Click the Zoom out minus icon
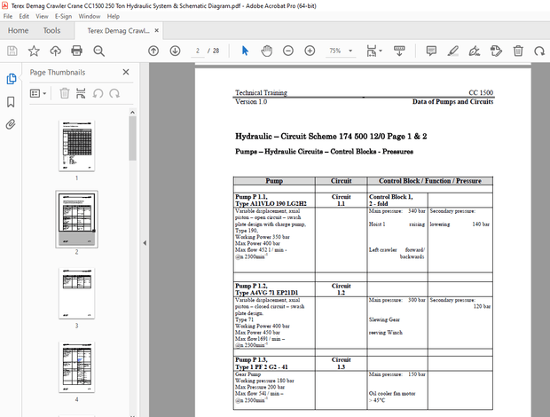This screenshot has height=417, width=550. (x=290, y=51)
